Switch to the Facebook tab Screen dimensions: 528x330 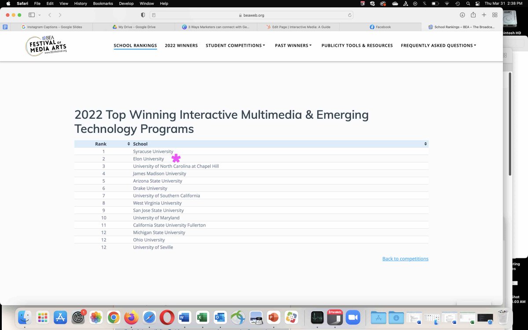(x=380, y=27)
